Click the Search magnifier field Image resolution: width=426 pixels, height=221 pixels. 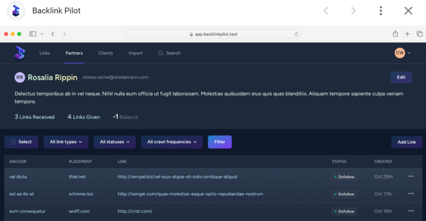169,53
